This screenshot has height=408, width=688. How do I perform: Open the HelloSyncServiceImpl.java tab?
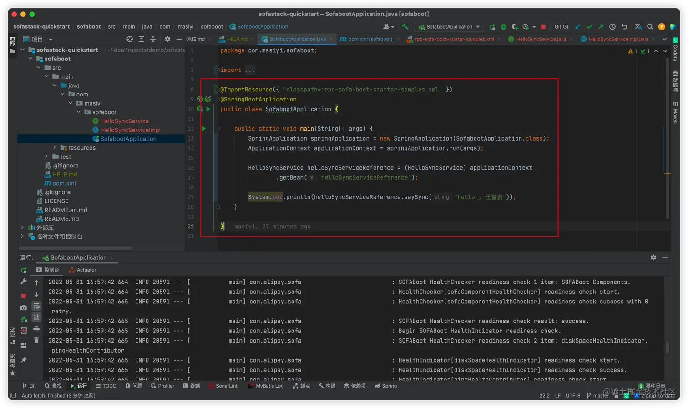pos(617,39)
